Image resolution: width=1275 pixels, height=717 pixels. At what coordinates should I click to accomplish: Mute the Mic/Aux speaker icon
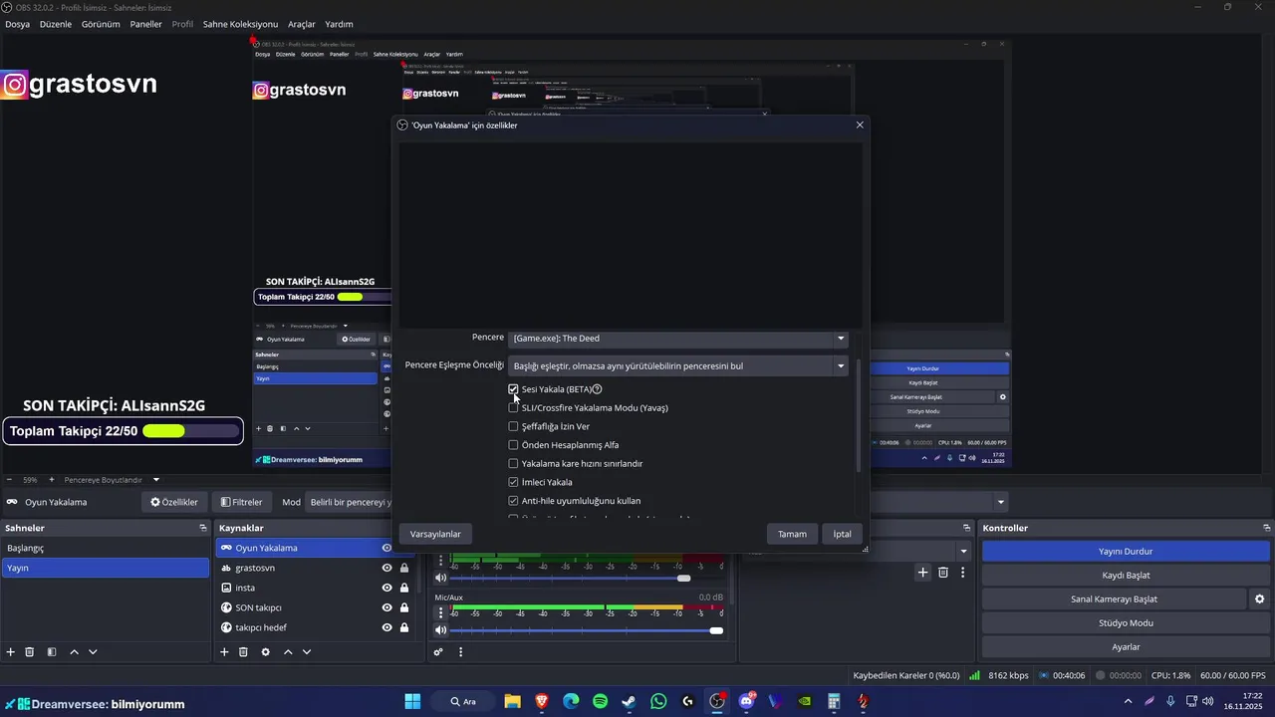click(x=441, y=630)
